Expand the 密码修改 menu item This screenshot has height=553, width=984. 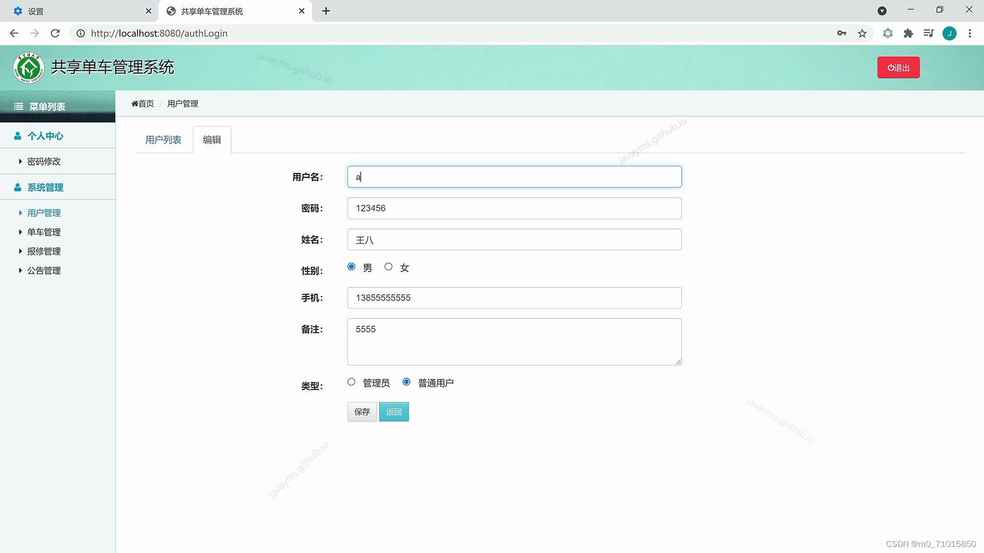point(44,161)
